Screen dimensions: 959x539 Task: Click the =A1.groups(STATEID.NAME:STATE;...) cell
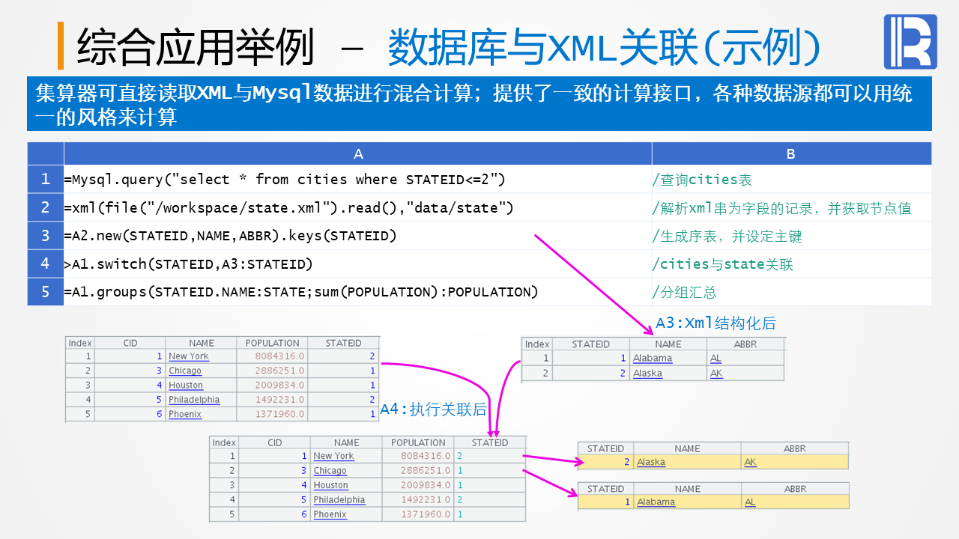pyautogui.click(x=358, y=292)
